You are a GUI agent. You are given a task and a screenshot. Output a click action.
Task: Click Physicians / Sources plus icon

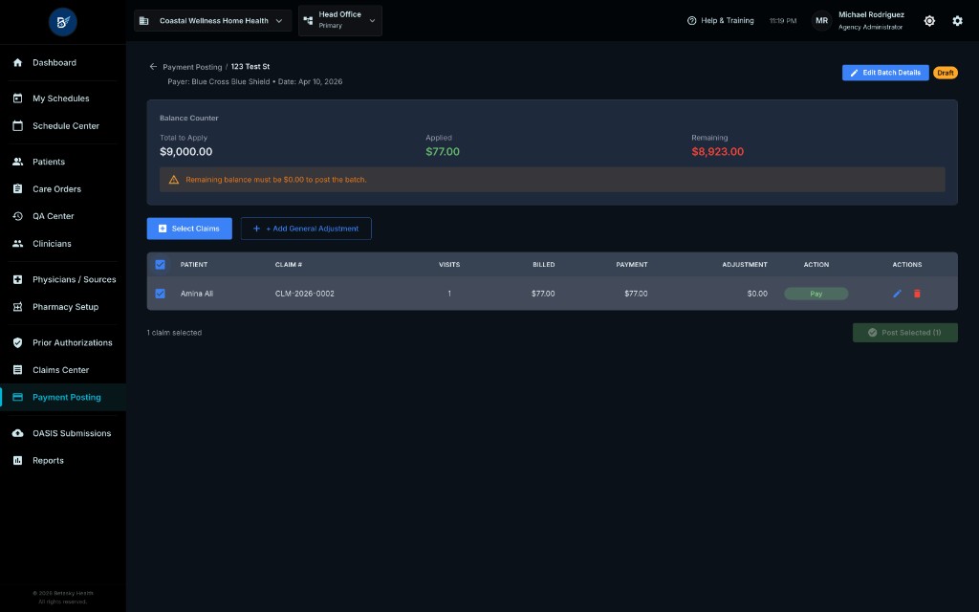[17, 279]
